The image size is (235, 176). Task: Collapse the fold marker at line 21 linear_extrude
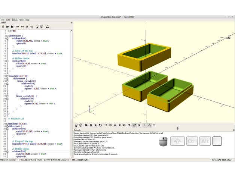coord(7,81)
